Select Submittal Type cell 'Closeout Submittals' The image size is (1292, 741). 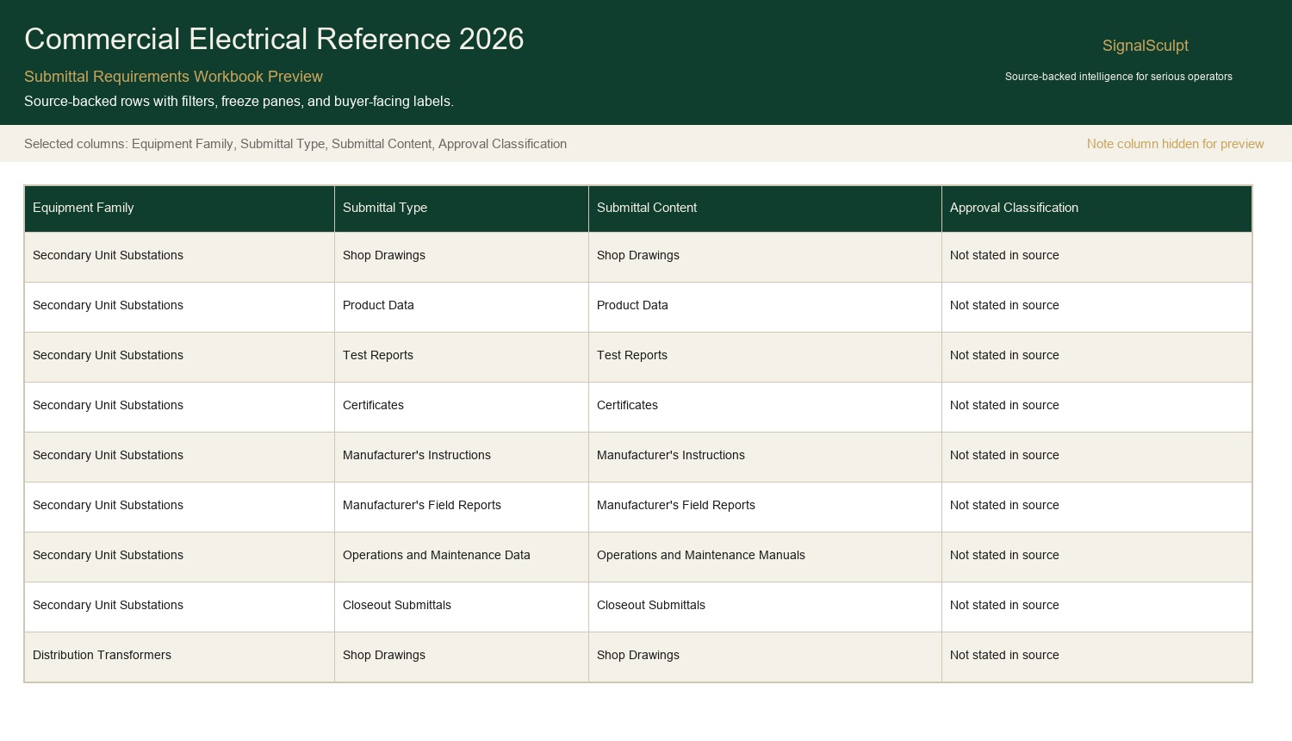tap(462, 607)
